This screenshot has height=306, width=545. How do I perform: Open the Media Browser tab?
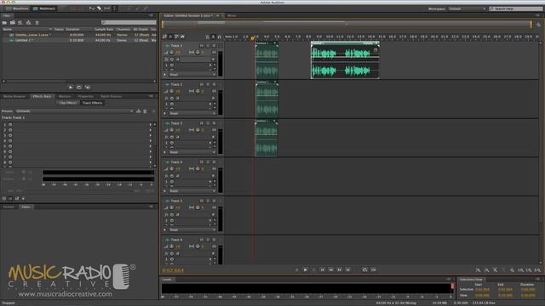14,96
